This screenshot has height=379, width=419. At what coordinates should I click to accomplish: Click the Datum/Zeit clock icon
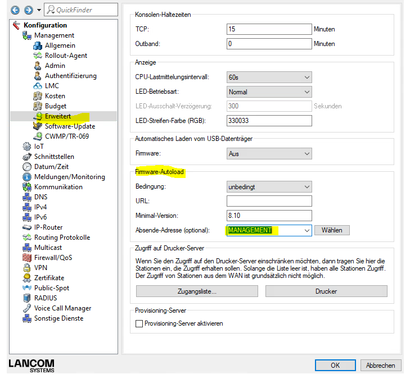tap(26, 167)
